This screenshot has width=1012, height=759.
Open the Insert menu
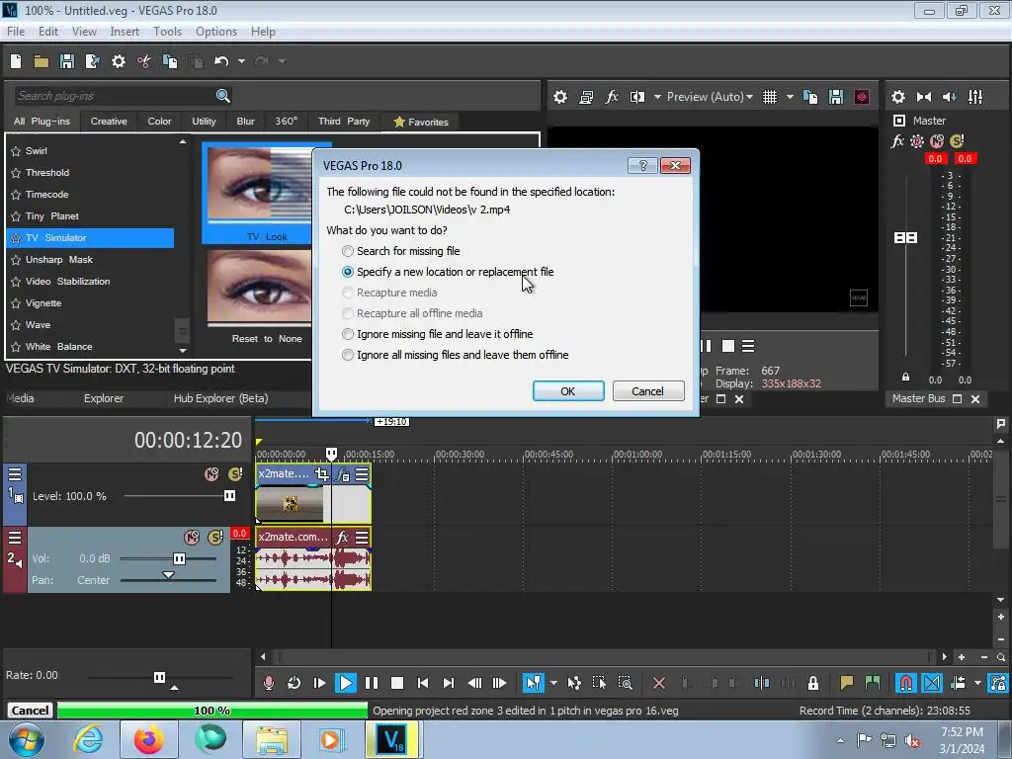(x=125, y=32)
